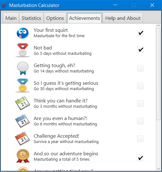162x172 pixels.
Task: Click the app logo in the title bar
Action: coord(4,5)
